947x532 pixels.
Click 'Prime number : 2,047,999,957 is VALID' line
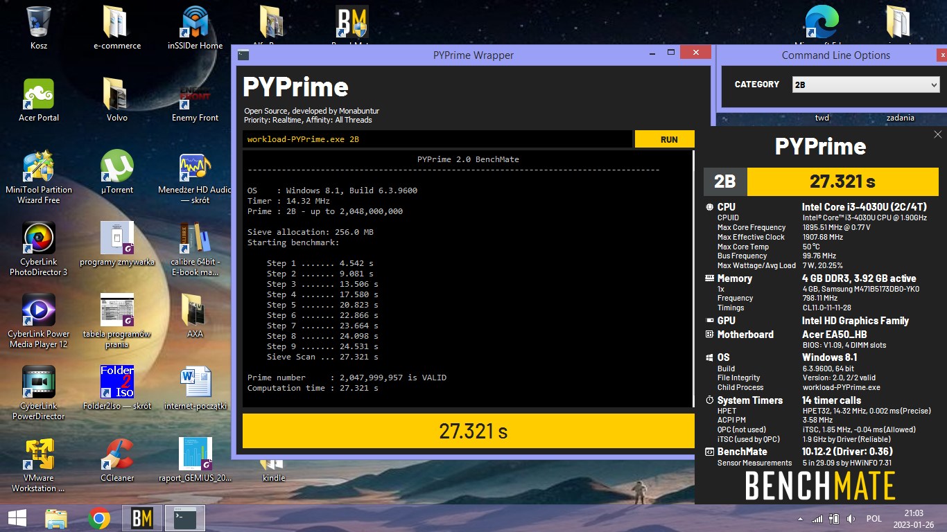[x=347, y=378]
